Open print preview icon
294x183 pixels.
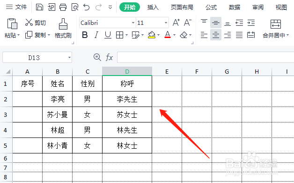75,8
